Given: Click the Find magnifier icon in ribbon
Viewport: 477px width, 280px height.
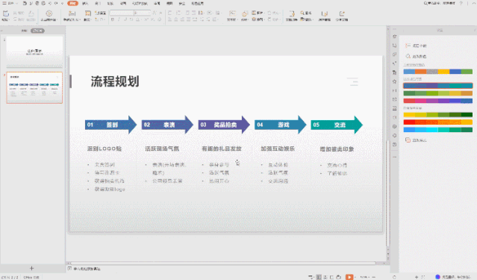Looking at the screenshot, I should pyautogui.click(x=302, y=13).
